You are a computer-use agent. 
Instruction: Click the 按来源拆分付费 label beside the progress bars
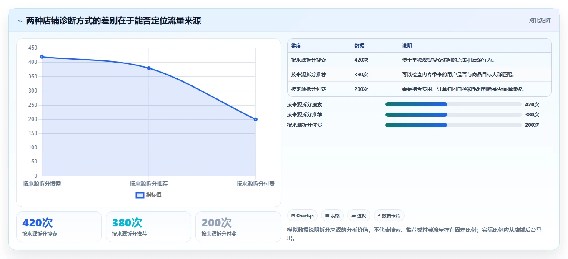(304, 125)
